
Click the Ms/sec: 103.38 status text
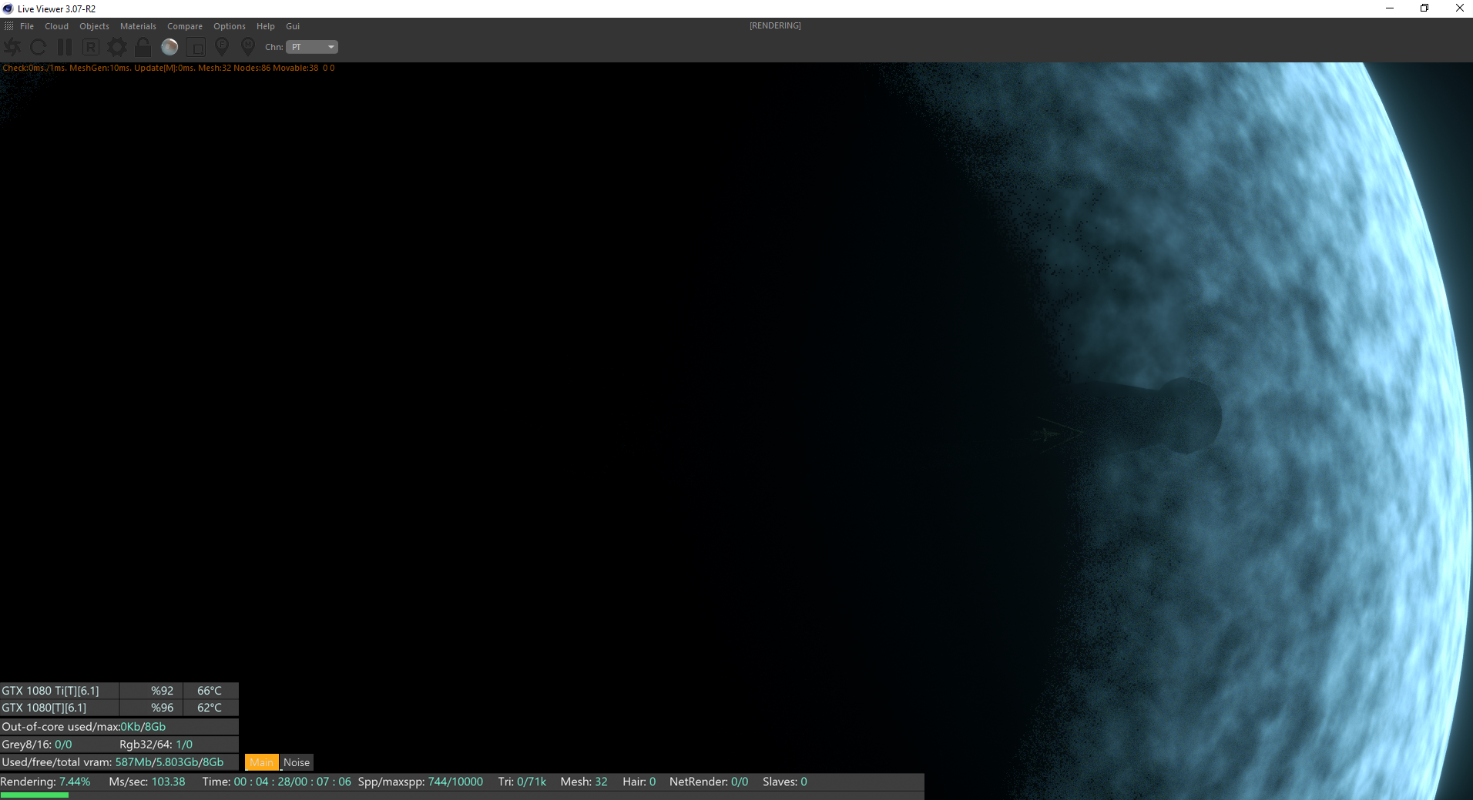[x=147, y=782]
